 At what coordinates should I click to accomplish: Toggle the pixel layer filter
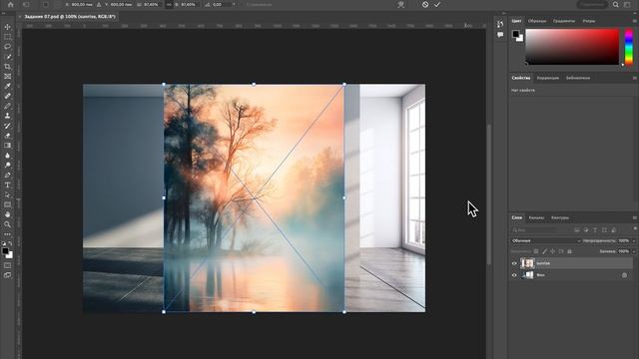coord(577,230)
